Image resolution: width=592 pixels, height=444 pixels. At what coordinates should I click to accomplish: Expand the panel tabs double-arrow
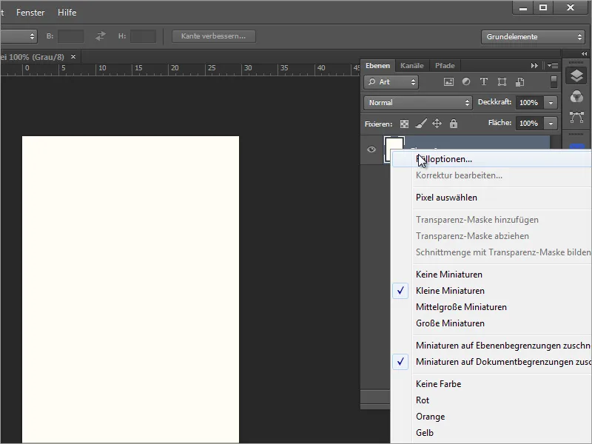pos(534,66)
